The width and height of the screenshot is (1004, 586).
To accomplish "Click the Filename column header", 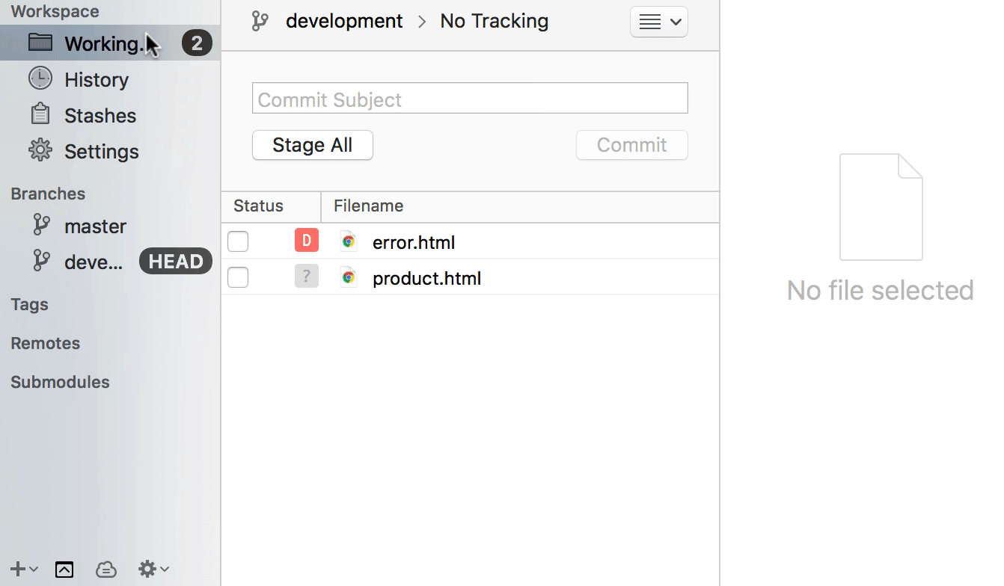I will point(368,206).
